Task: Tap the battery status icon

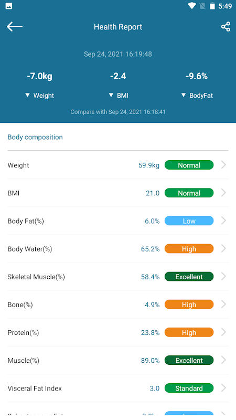Action: click(212, 6)
